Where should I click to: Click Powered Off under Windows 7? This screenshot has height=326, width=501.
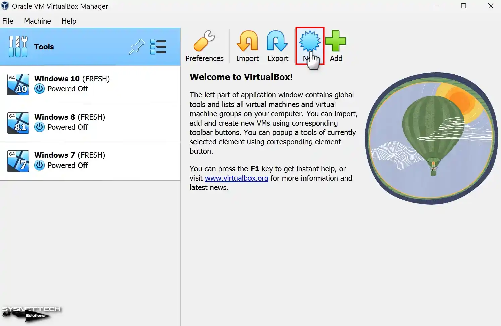pyautogui.click(x=68, y=165)
